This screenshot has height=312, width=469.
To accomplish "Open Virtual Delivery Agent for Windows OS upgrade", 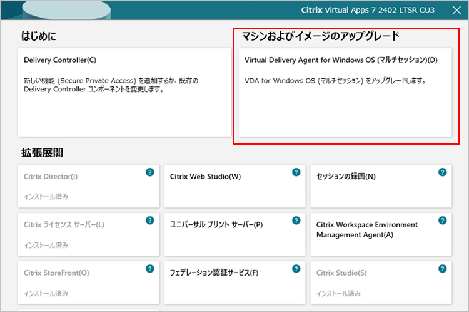I will click(345, 92).
